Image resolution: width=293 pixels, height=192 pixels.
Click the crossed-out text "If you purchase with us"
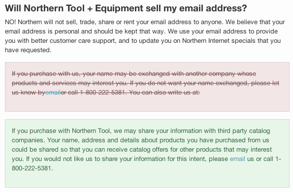[45, 73]
